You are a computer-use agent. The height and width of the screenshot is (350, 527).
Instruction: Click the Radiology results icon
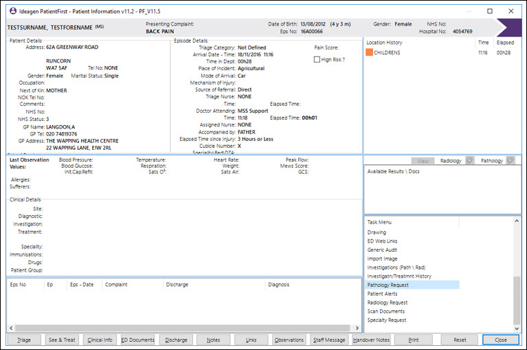pyautogui.click(x=469, y=161)
